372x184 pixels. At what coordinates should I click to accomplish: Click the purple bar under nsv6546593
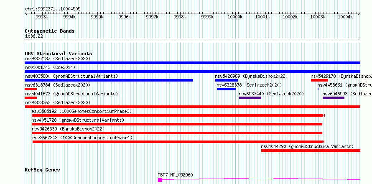pos(334,98)
